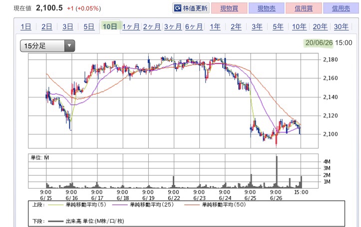Open the 10年 chart range

tap(299, 26)
